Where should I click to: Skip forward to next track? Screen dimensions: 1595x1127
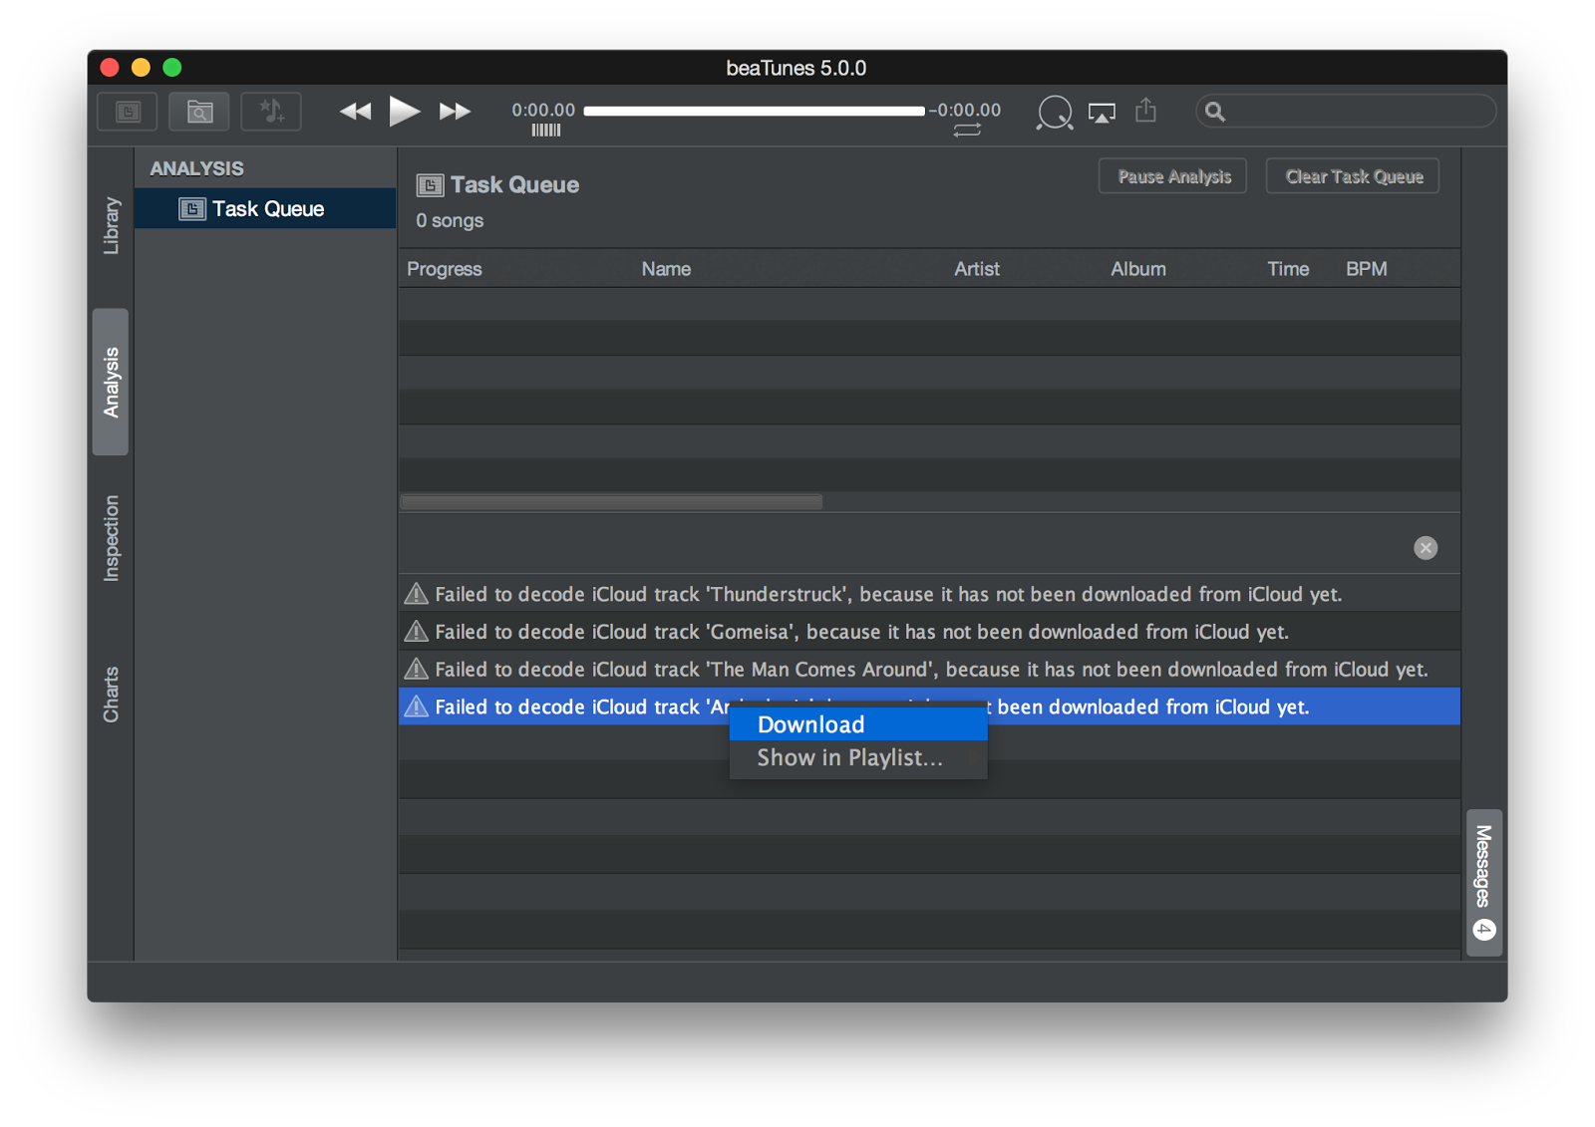pos(455,112)
